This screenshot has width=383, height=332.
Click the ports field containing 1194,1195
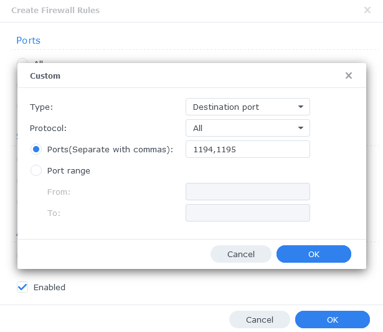(248, 149)
